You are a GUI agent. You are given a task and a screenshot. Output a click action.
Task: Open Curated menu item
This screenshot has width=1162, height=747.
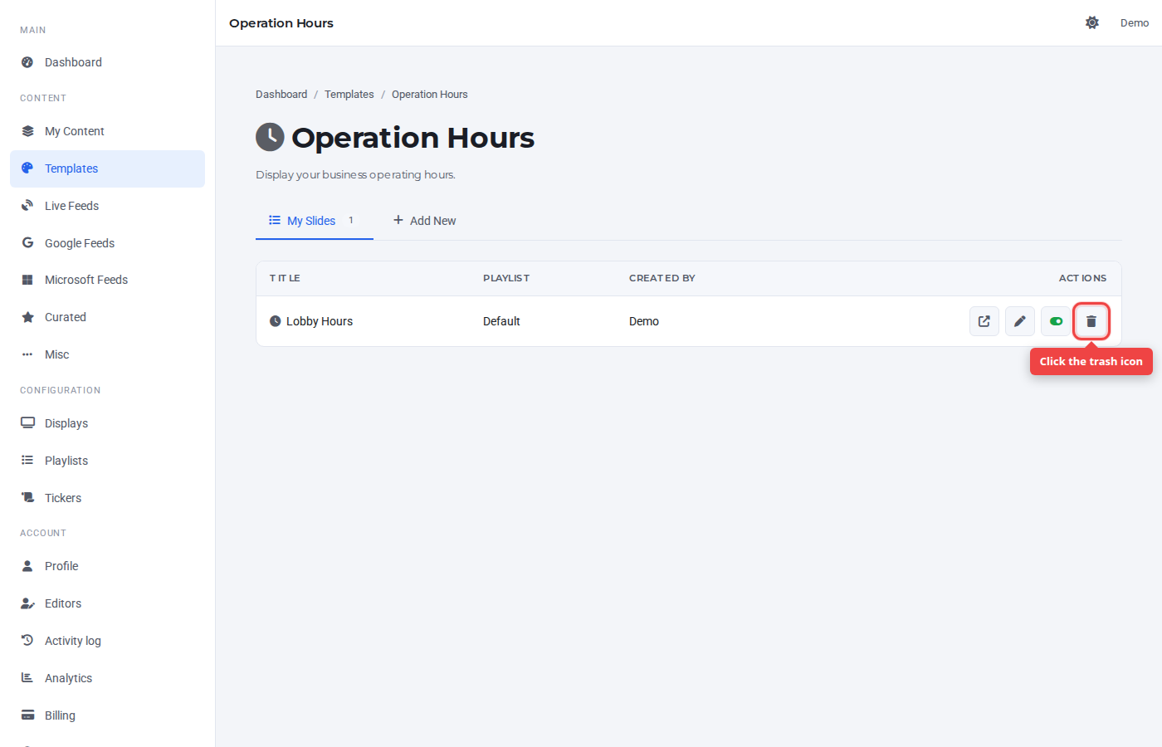click(x=107, y=317)
